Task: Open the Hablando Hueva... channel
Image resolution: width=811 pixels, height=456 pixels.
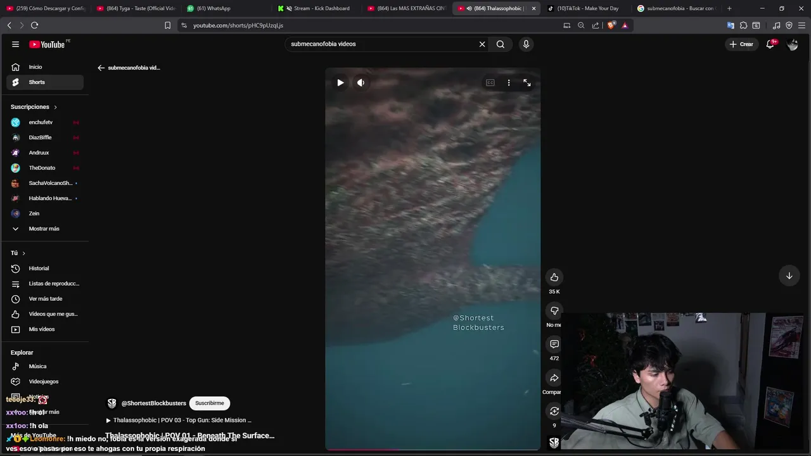Action: point(45,198)
